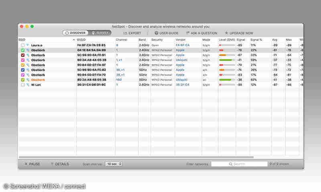The height and width of the screenshot is (192, 321).
Task: Switch to the Survey tab
Action: tap(100, 33)
